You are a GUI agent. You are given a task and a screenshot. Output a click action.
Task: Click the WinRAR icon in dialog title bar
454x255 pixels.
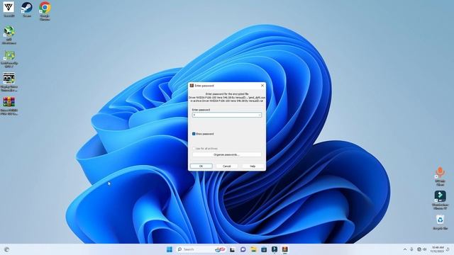tap(192, 86)
